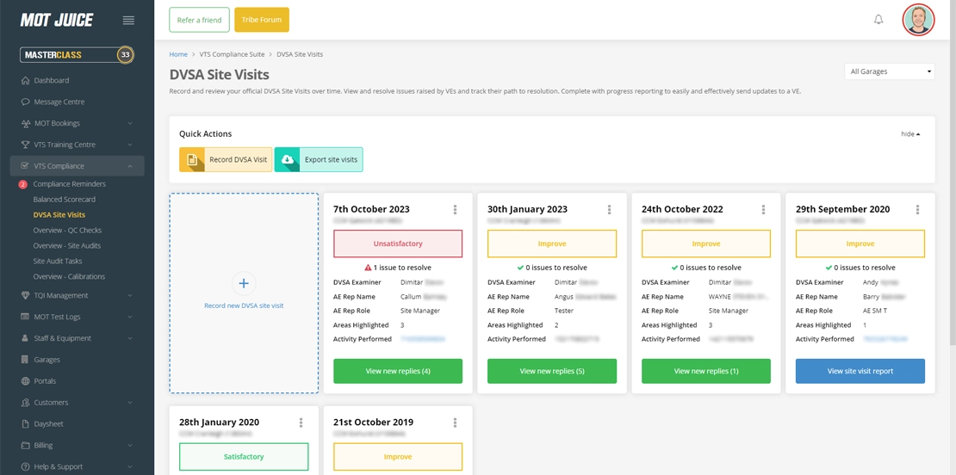Open options menu for 24th October 2022 card
Viewport: 956px width, 475px height.
coord(763,209)
